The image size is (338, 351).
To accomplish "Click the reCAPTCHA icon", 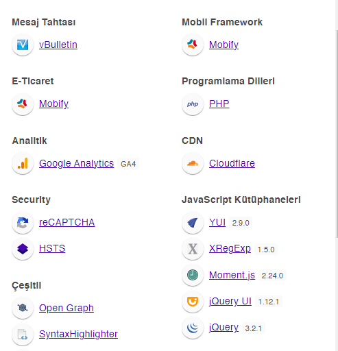I will [23, 223].
